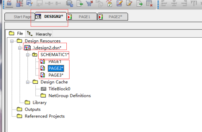This screenshot has width=202, height=132.
Task: Switch to the Hierarchy view tab
Action: (39, 34)
